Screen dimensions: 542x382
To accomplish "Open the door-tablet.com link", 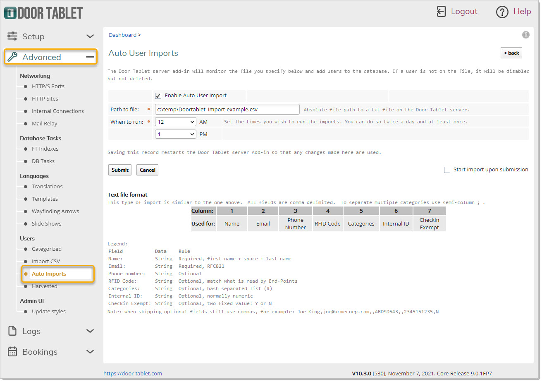I will point(133,374).
